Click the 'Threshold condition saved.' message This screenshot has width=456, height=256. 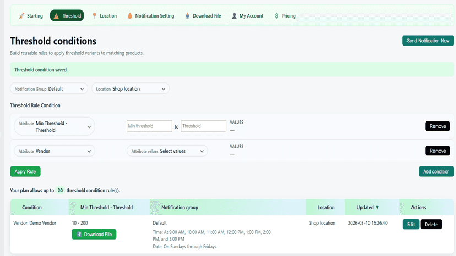(x=41, y=70)
